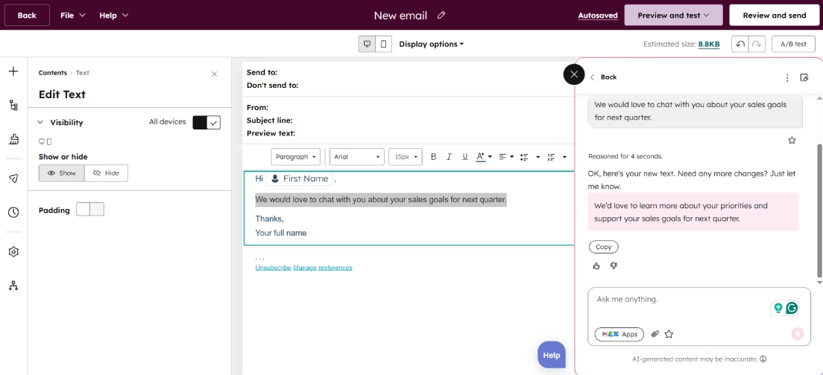This screenshot has height=375, width=823.
Task: Open the File menu
Action: coord(73,15)
